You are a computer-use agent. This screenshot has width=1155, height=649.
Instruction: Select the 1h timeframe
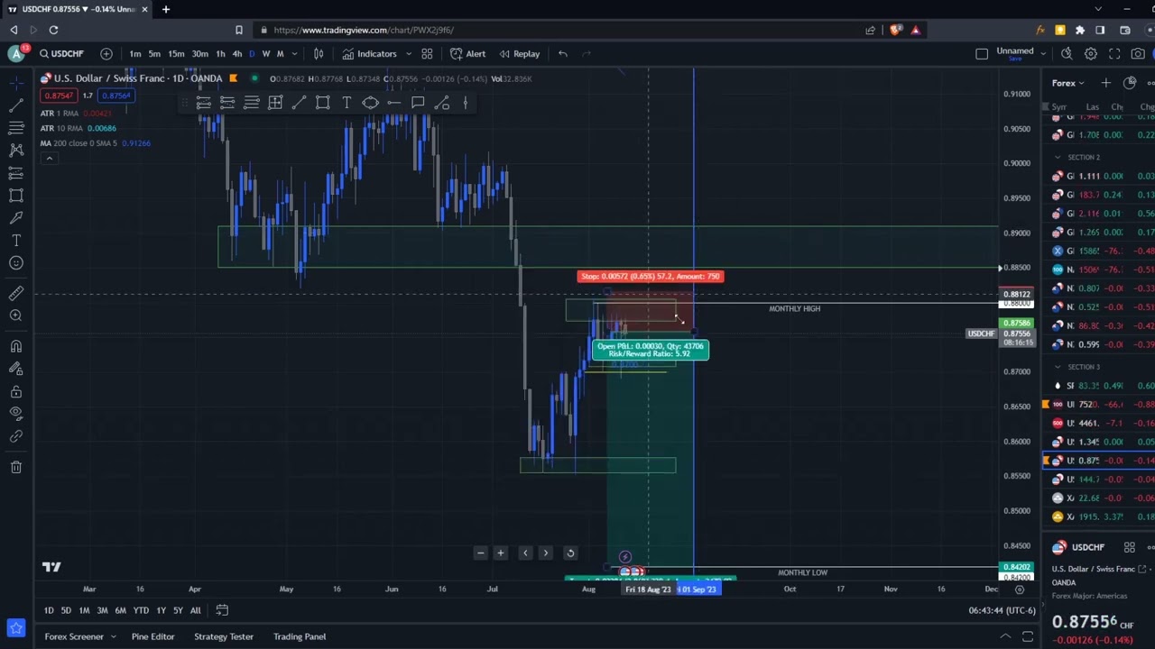coord(220,54)
